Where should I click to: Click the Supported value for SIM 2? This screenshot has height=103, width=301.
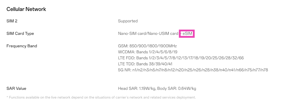point(128,21)
